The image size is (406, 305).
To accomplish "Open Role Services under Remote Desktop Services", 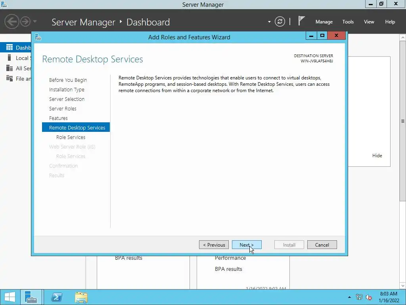I will coord(71,137).
